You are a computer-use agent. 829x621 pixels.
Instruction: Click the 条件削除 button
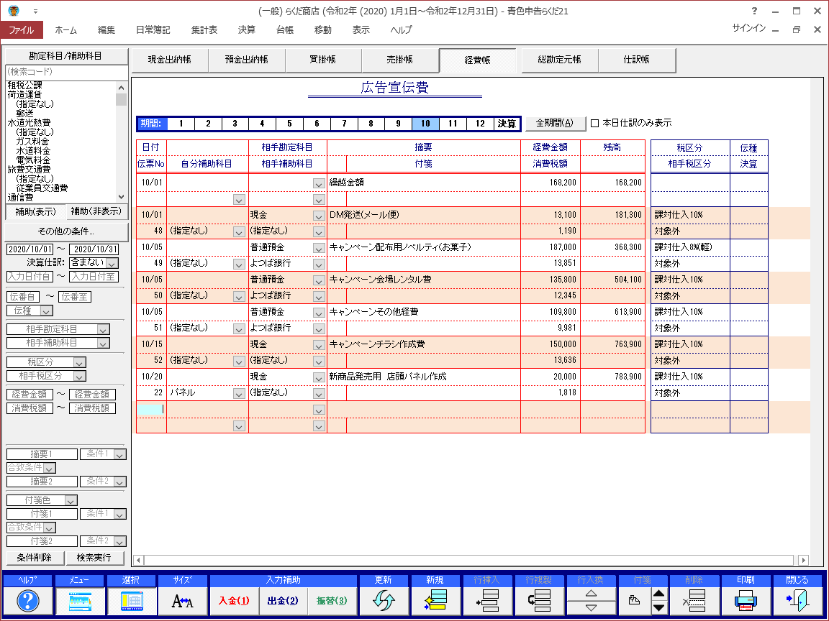pos(35,558)
